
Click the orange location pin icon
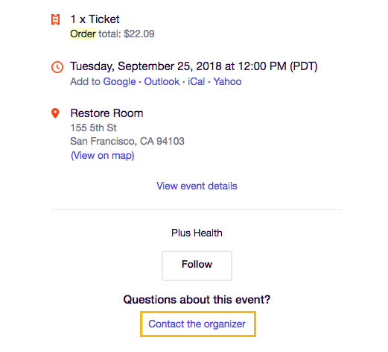pos(55,113)
